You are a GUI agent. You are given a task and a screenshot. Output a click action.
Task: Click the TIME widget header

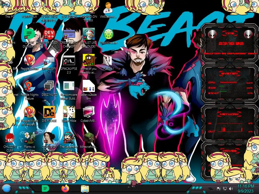point(230,34)
